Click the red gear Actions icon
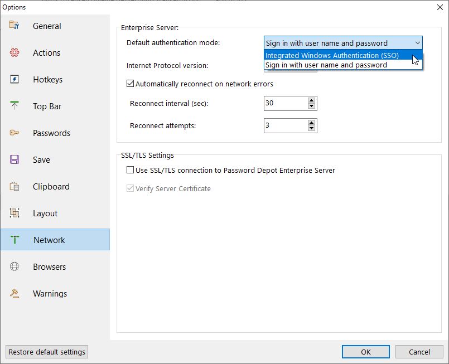Image resolution: width=449 pixels, height=364 pixels. coord(15,52)
